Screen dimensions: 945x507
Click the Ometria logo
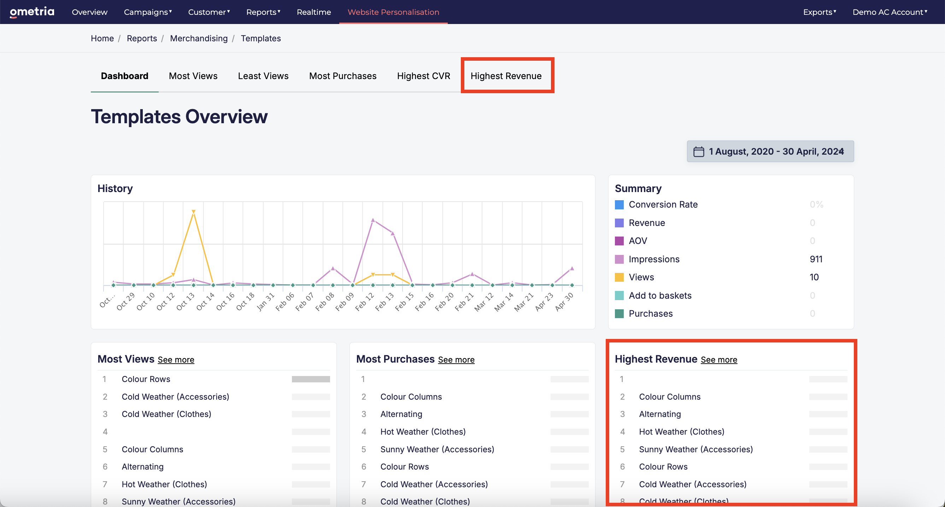[x=32, y=12]
